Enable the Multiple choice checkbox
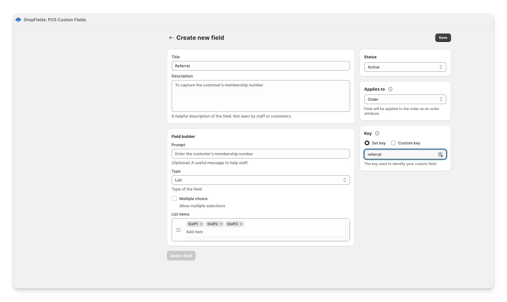 tap(174, 199)
